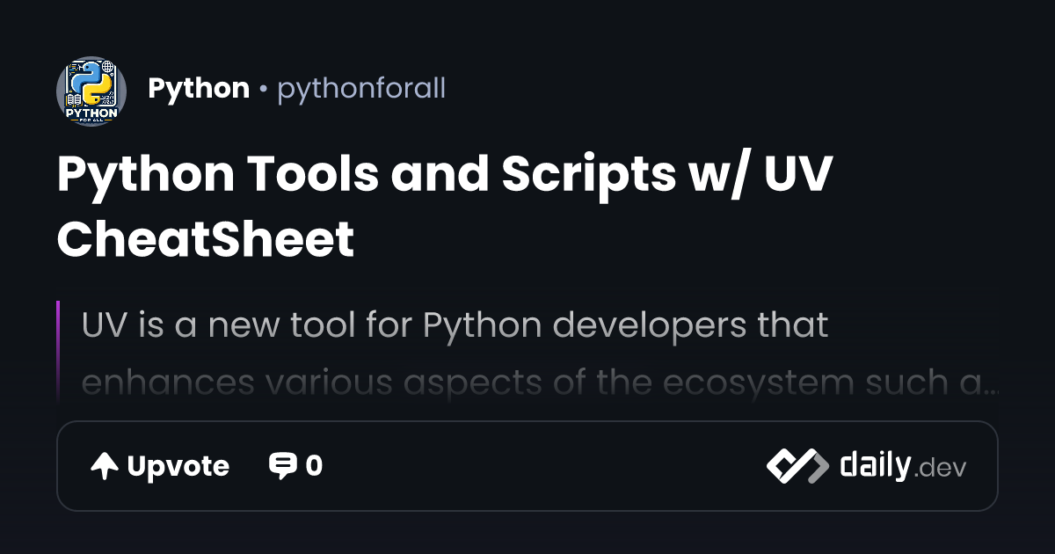Click the summary line starting UV is a new tool

[x=455, y=326]
